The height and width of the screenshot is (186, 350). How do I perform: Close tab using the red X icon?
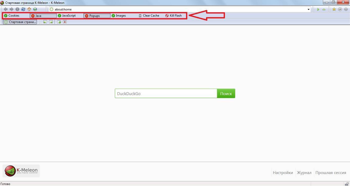tap(65, 22)
